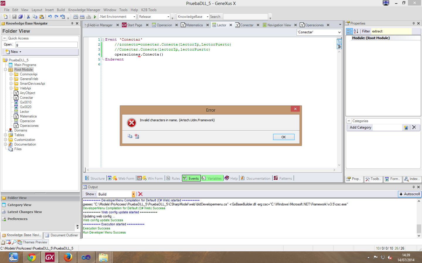Switch to the Matematica tab

[194, 25]
